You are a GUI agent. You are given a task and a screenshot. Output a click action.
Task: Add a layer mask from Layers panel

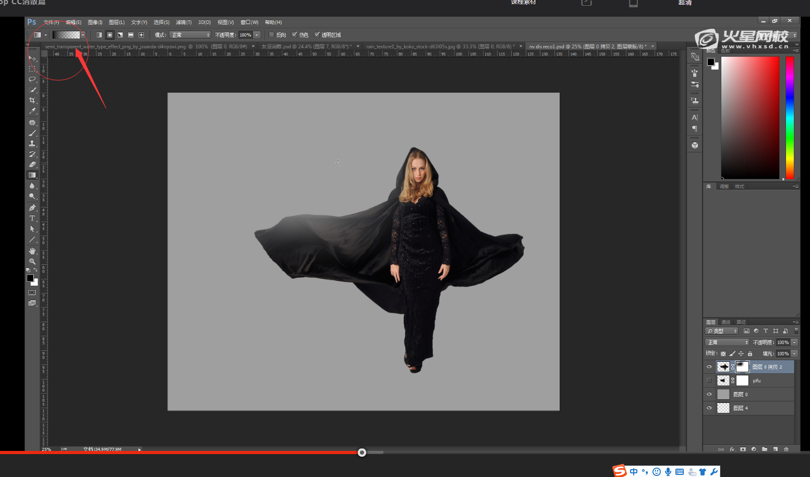[743, 449]
